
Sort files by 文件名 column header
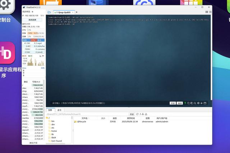click(86, 118)
